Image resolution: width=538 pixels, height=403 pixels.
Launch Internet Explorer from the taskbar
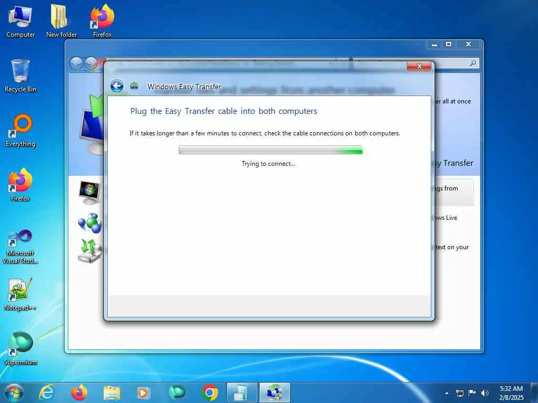(46, 393)
